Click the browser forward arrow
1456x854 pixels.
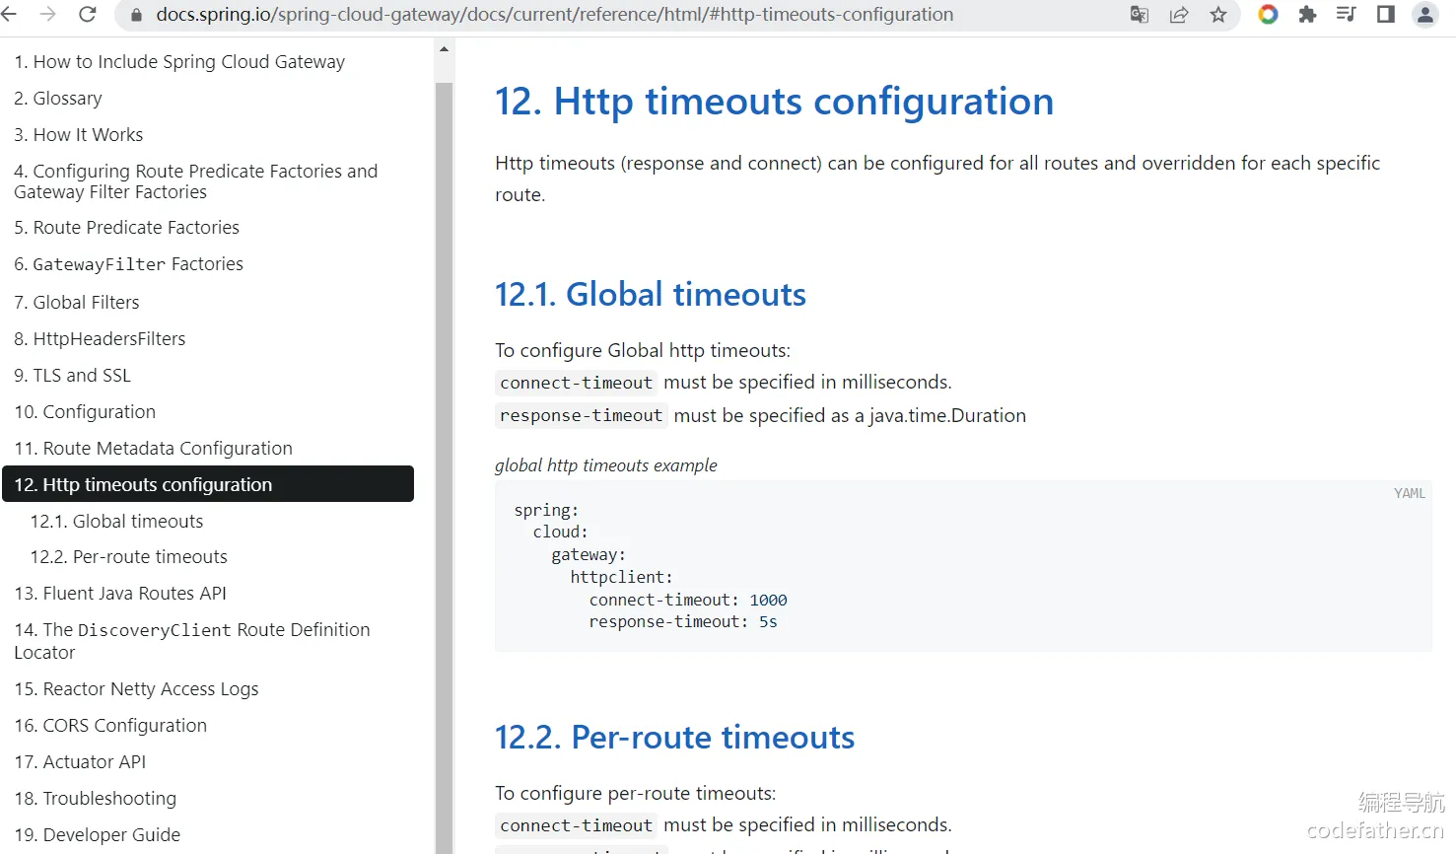tap(47, 15)
